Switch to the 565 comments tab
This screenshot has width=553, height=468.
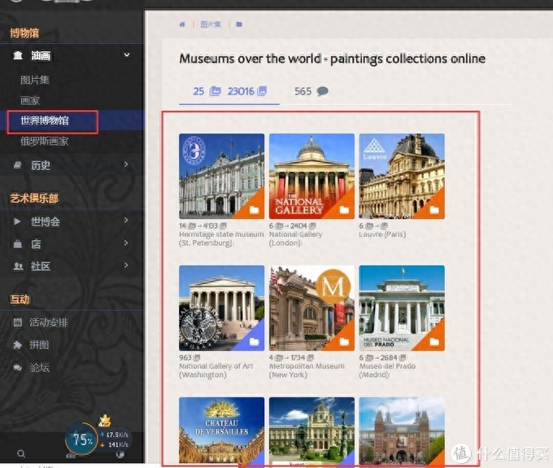[311, 91]
